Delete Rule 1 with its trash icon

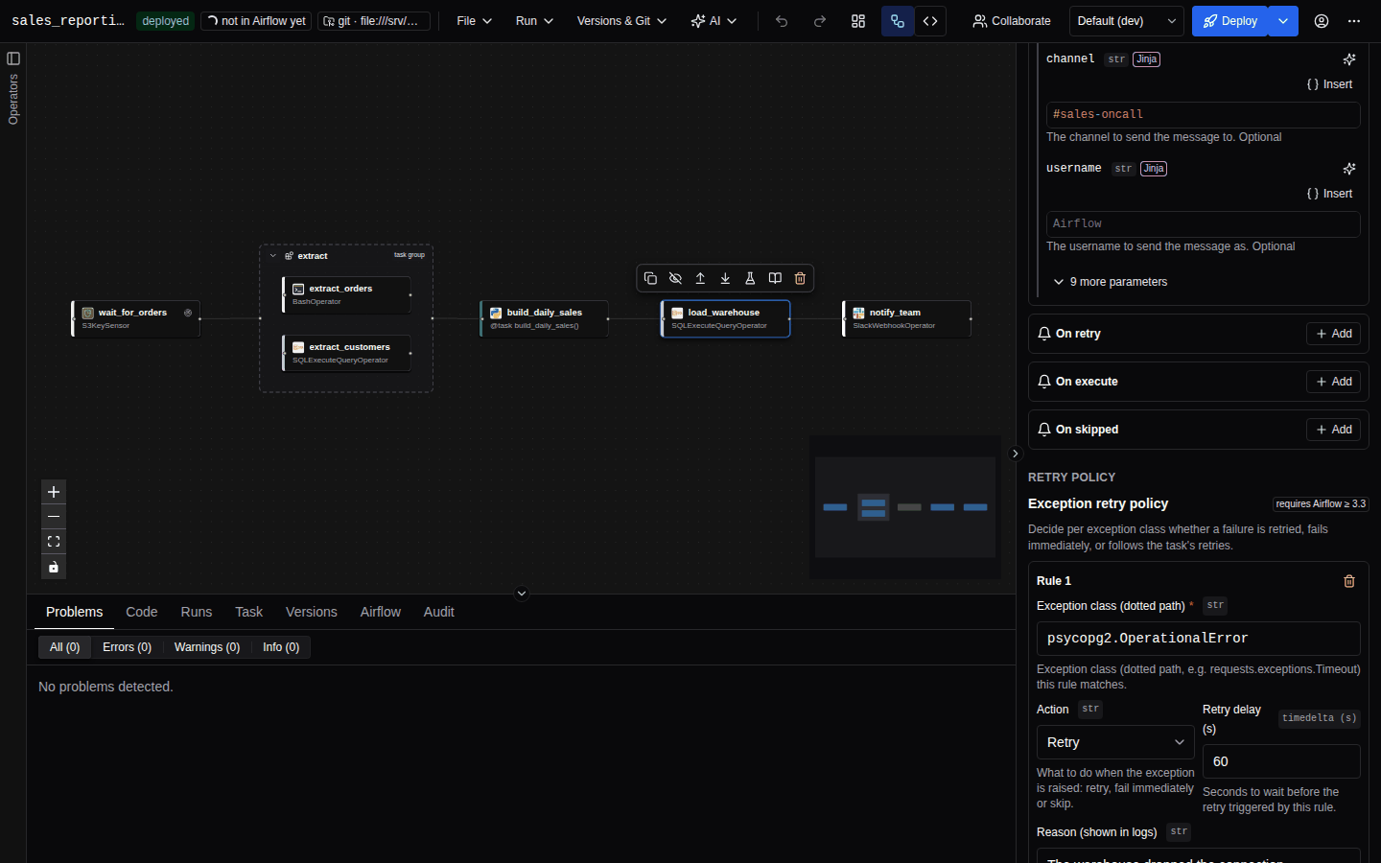point(1349,581)
